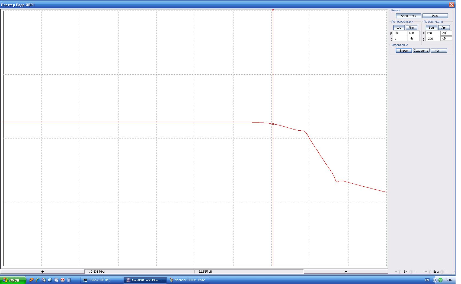Screen dimensions: 461x284
Task: Switch the plotter to Амплитуда mode
Action: pos(408,16)
